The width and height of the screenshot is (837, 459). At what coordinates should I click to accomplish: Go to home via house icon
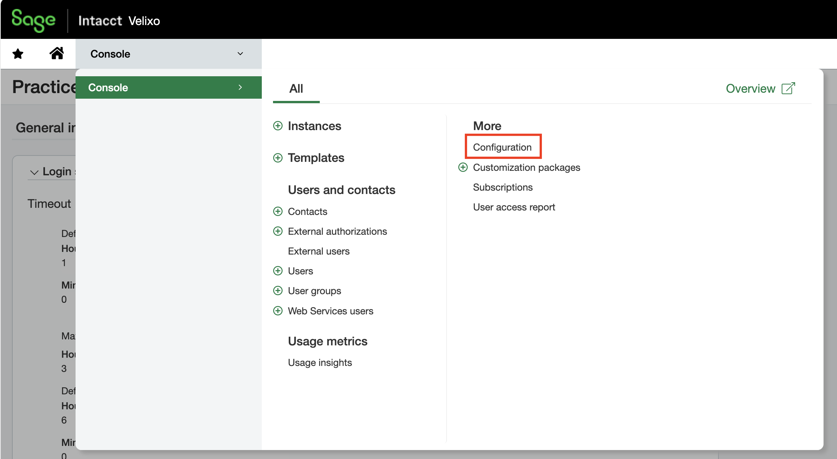[56, 53]
